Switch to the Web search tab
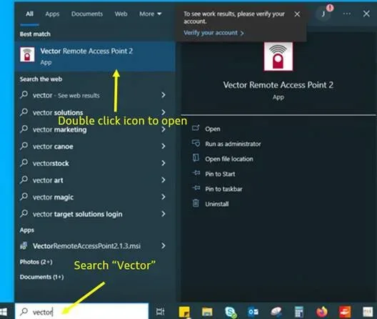The image size is (377, 319). coord(121,14)
